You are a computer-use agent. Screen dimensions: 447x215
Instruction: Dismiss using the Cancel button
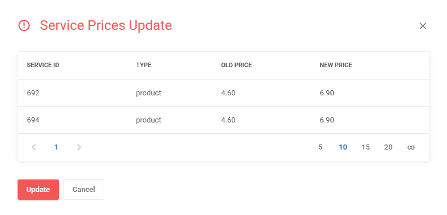click(84, 190)
